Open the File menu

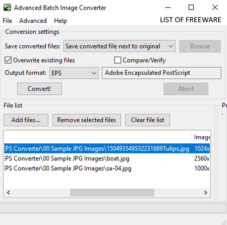point(7,21)
